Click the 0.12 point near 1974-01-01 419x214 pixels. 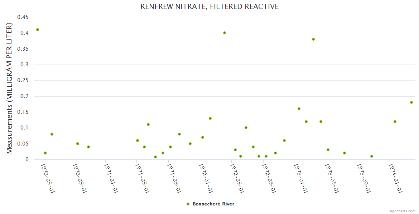(x=395, y=122)
